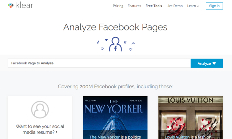The image size is (232, 139).
Task: Click the gray profile avatar icon
Action: coord(40,109)
